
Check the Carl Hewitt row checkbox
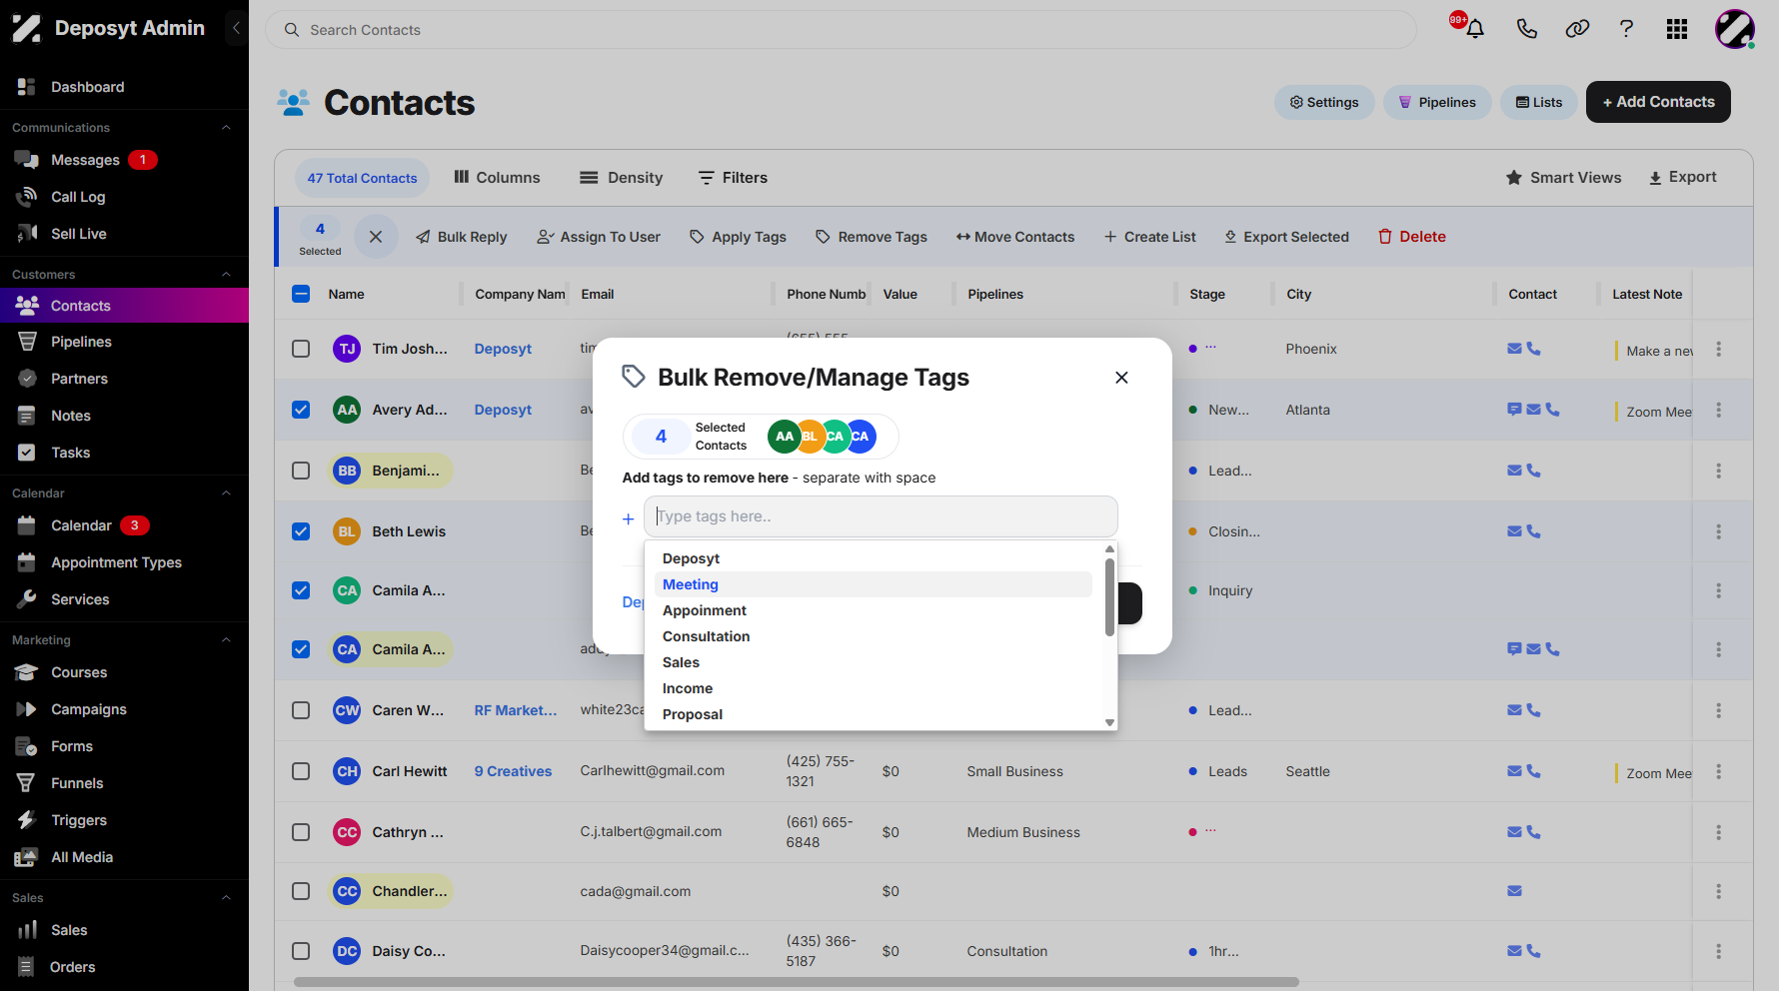point(301,771)
